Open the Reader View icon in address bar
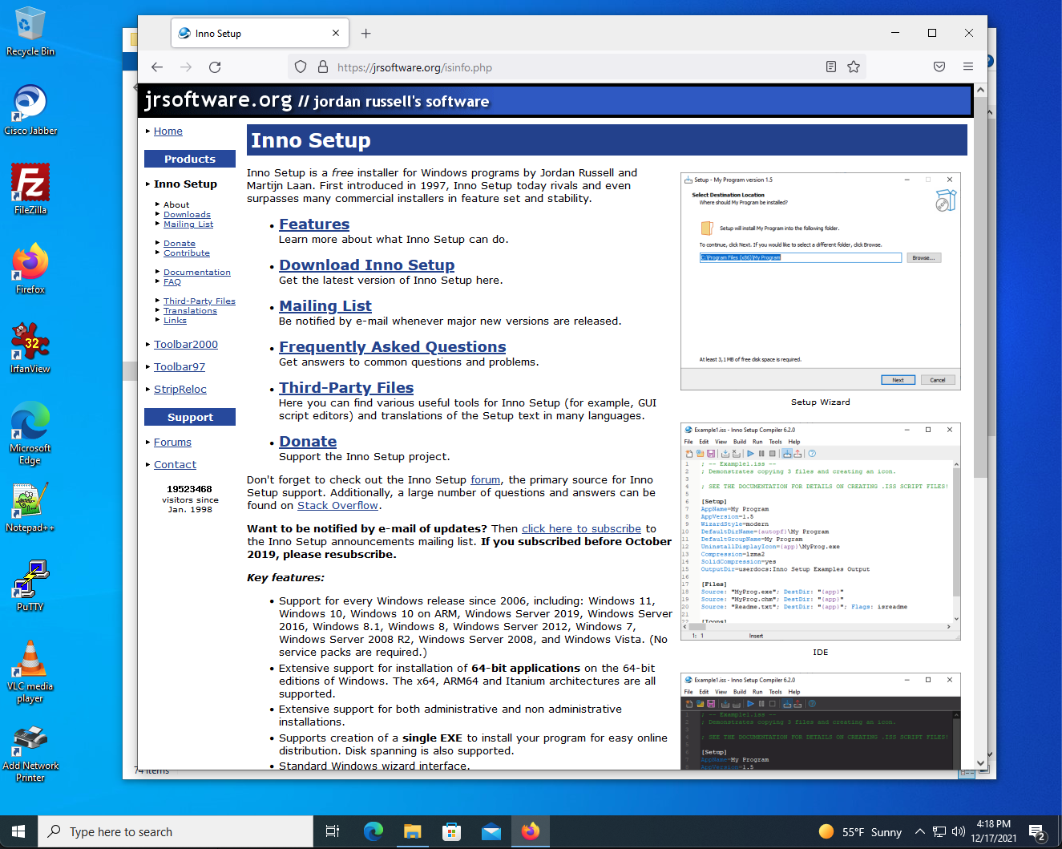Screen dimensions: 1062x849 (x=831, y=67)
